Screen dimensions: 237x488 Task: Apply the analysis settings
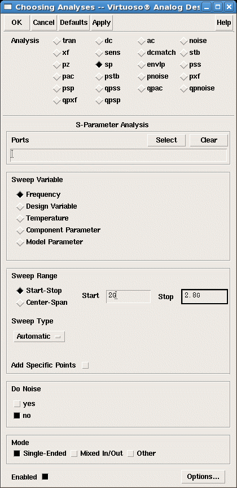coord(102,23)
